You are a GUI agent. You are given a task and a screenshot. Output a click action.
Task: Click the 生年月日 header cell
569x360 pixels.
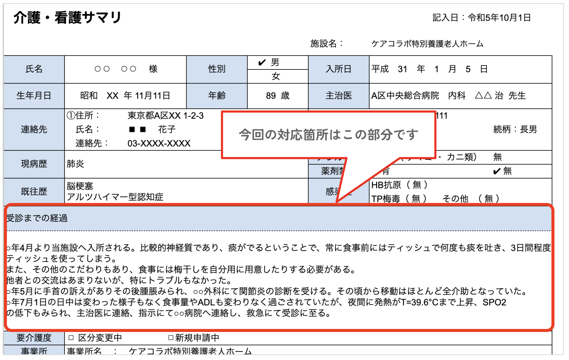[34, 96]
